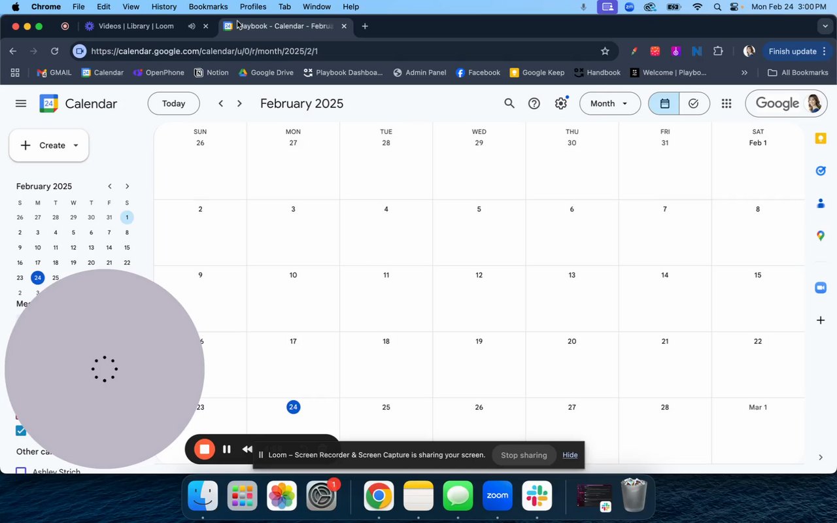Stop sharing the screen
This screenshot has height=523, width=837.
(x=524, y=455)
